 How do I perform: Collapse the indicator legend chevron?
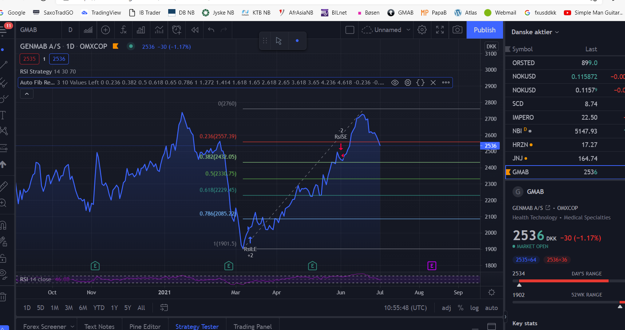click(x=27, y=94)
